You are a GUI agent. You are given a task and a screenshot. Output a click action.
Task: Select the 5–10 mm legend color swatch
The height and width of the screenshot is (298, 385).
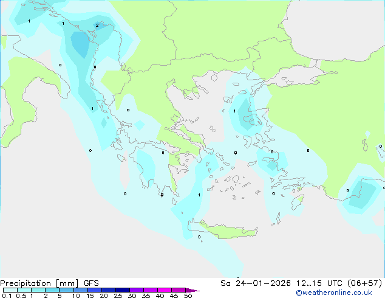(66, 290)
